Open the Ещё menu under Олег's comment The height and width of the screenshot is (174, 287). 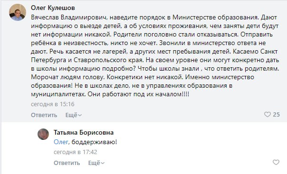tap(73, 115)
